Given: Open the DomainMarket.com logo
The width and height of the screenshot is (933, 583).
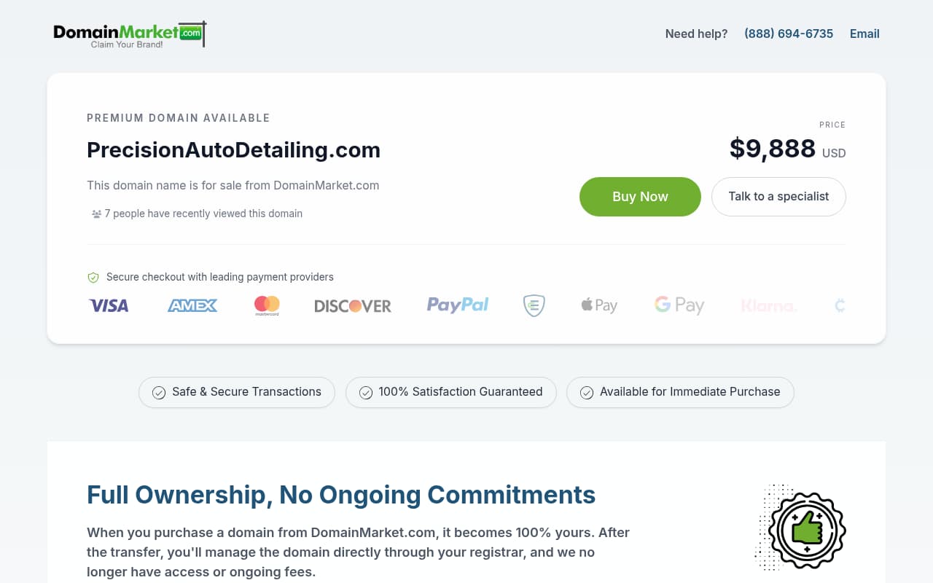Looking at the screenshot, I should pos(129,34).
